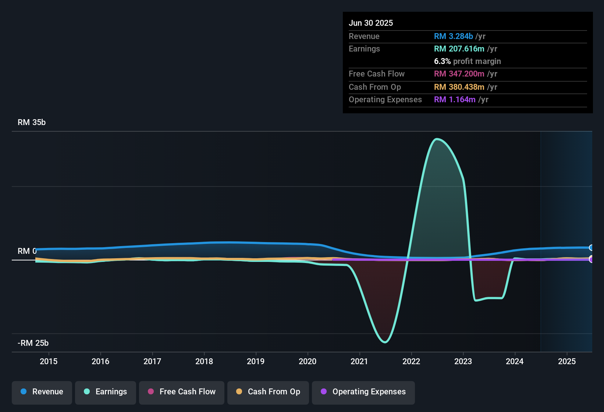Image resolution: width=604 pixels, height=412 pixels.
Task: Click the Jun 30 2025 tooltip header
Action: 371,23
